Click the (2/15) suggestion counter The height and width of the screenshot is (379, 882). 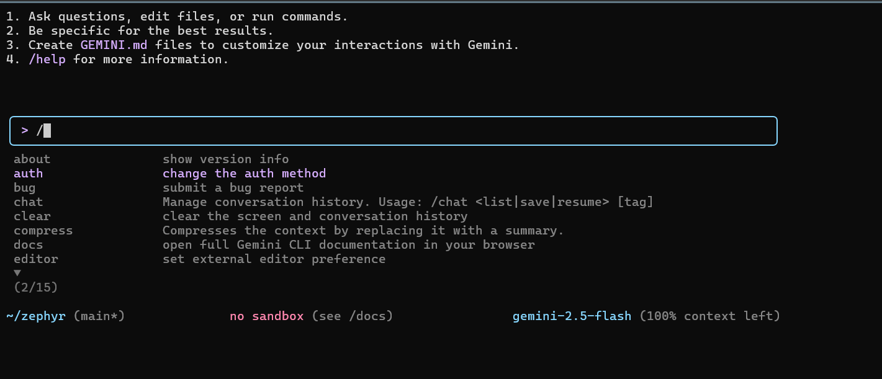click(36, 287)
